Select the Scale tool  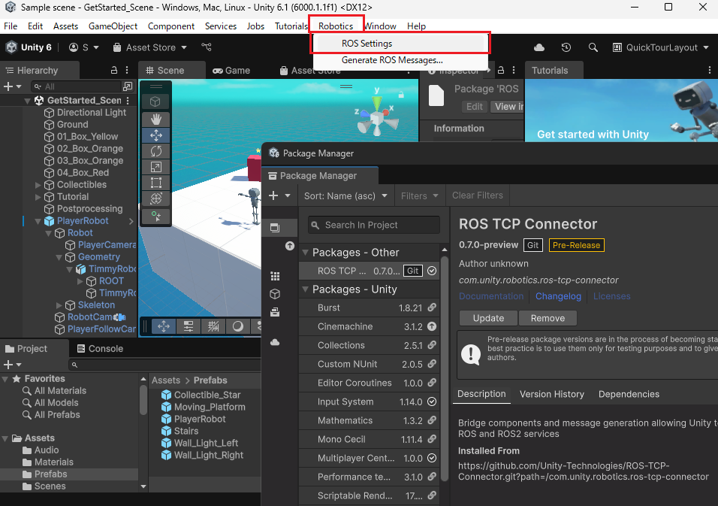[x=155, y=166]
